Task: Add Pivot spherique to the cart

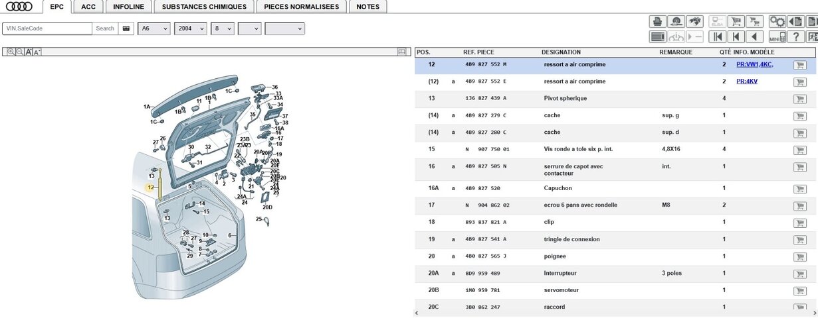Action: [x=799, y=99]
